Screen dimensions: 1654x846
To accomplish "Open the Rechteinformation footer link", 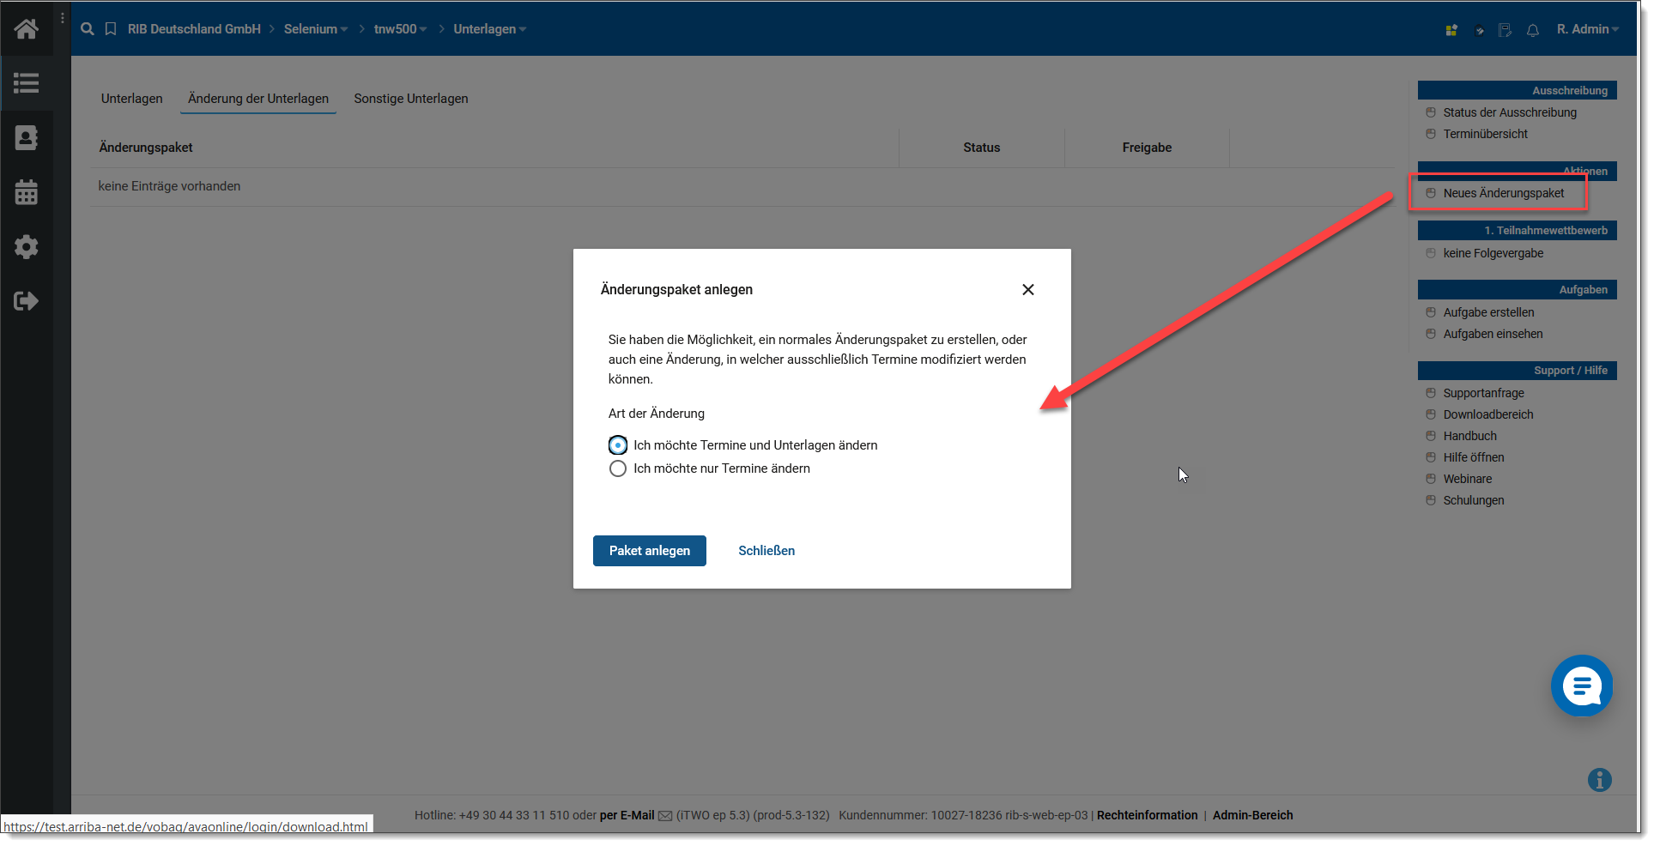I will (x=1148, y=815).
